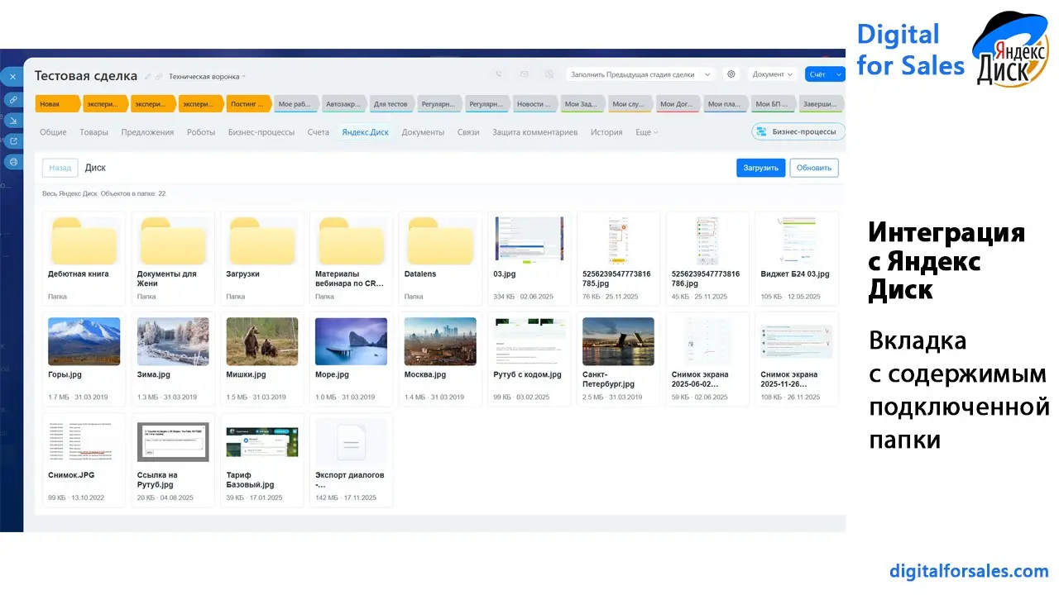View the История tab
The width and height of the screenshot is (1059, 595).
pos(606,132)
